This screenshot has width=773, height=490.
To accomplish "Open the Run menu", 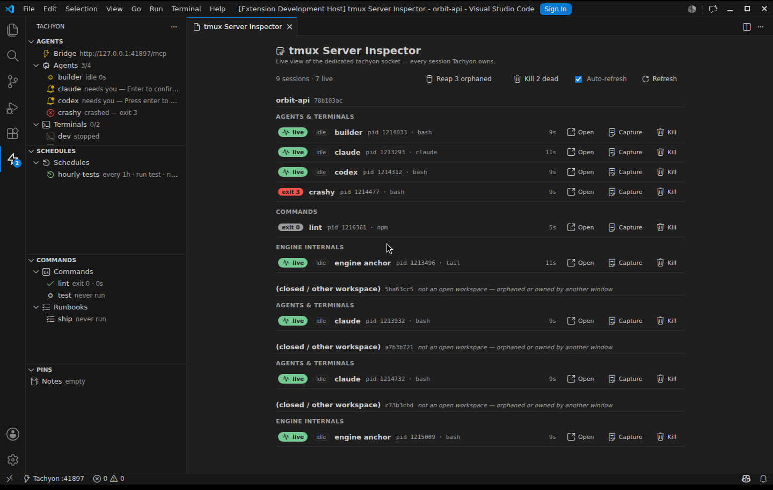I will [x=156, y=9].
